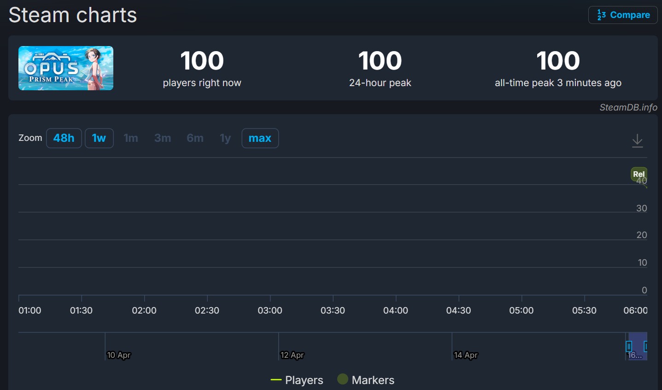Click the 03:30 time axis label
Viewport: 662px width, 390px height.
point(333,310)
